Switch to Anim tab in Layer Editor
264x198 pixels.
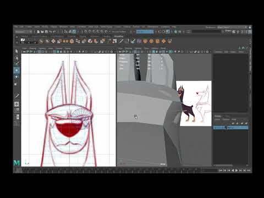coord(226,116)
